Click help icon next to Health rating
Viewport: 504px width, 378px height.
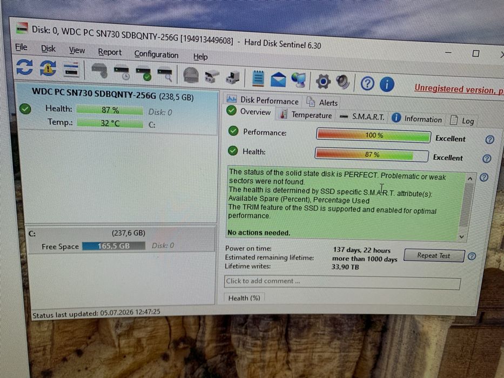487,158
